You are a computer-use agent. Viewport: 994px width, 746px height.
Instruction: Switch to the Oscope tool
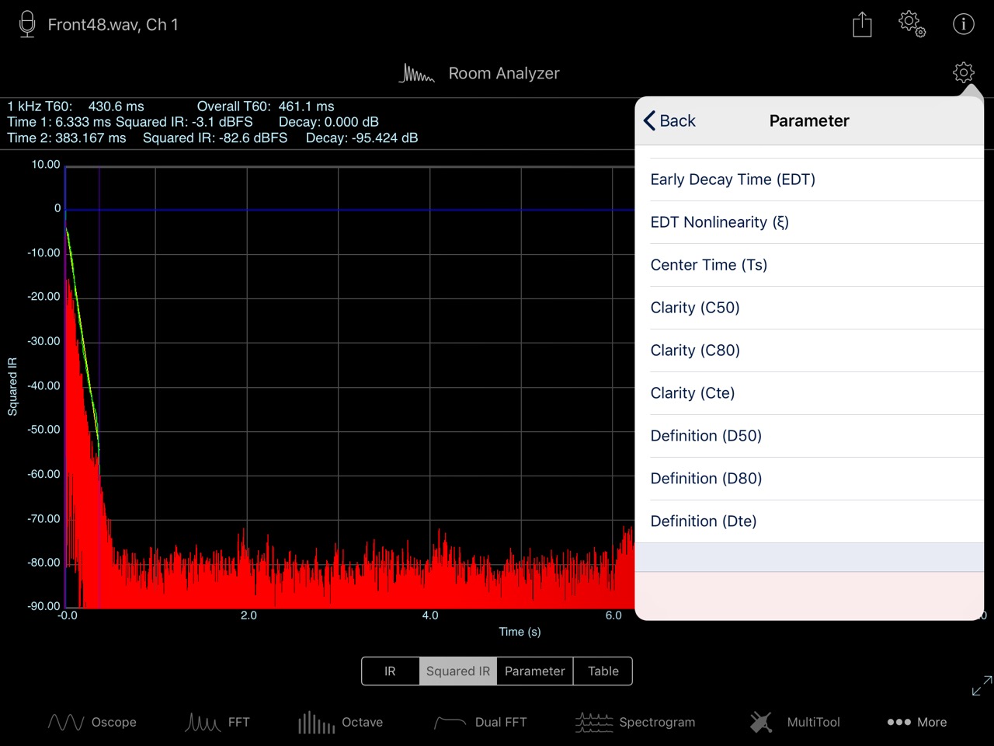92,722
